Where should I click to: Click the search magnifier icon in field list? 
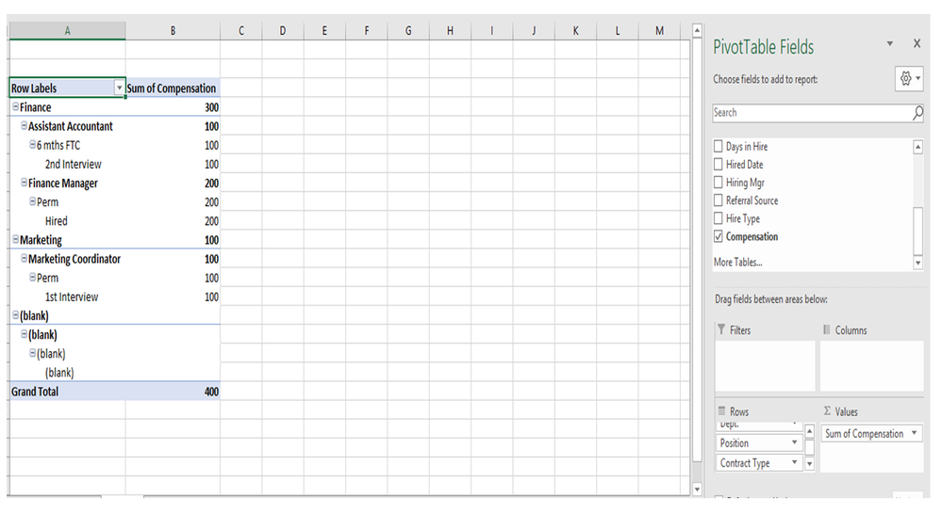point(917,113)
